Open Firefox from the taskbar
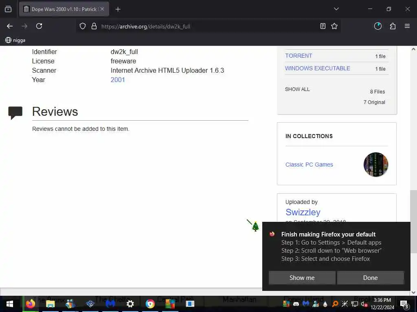The width and height of the screenshot is (417, 312). (30, 303)
